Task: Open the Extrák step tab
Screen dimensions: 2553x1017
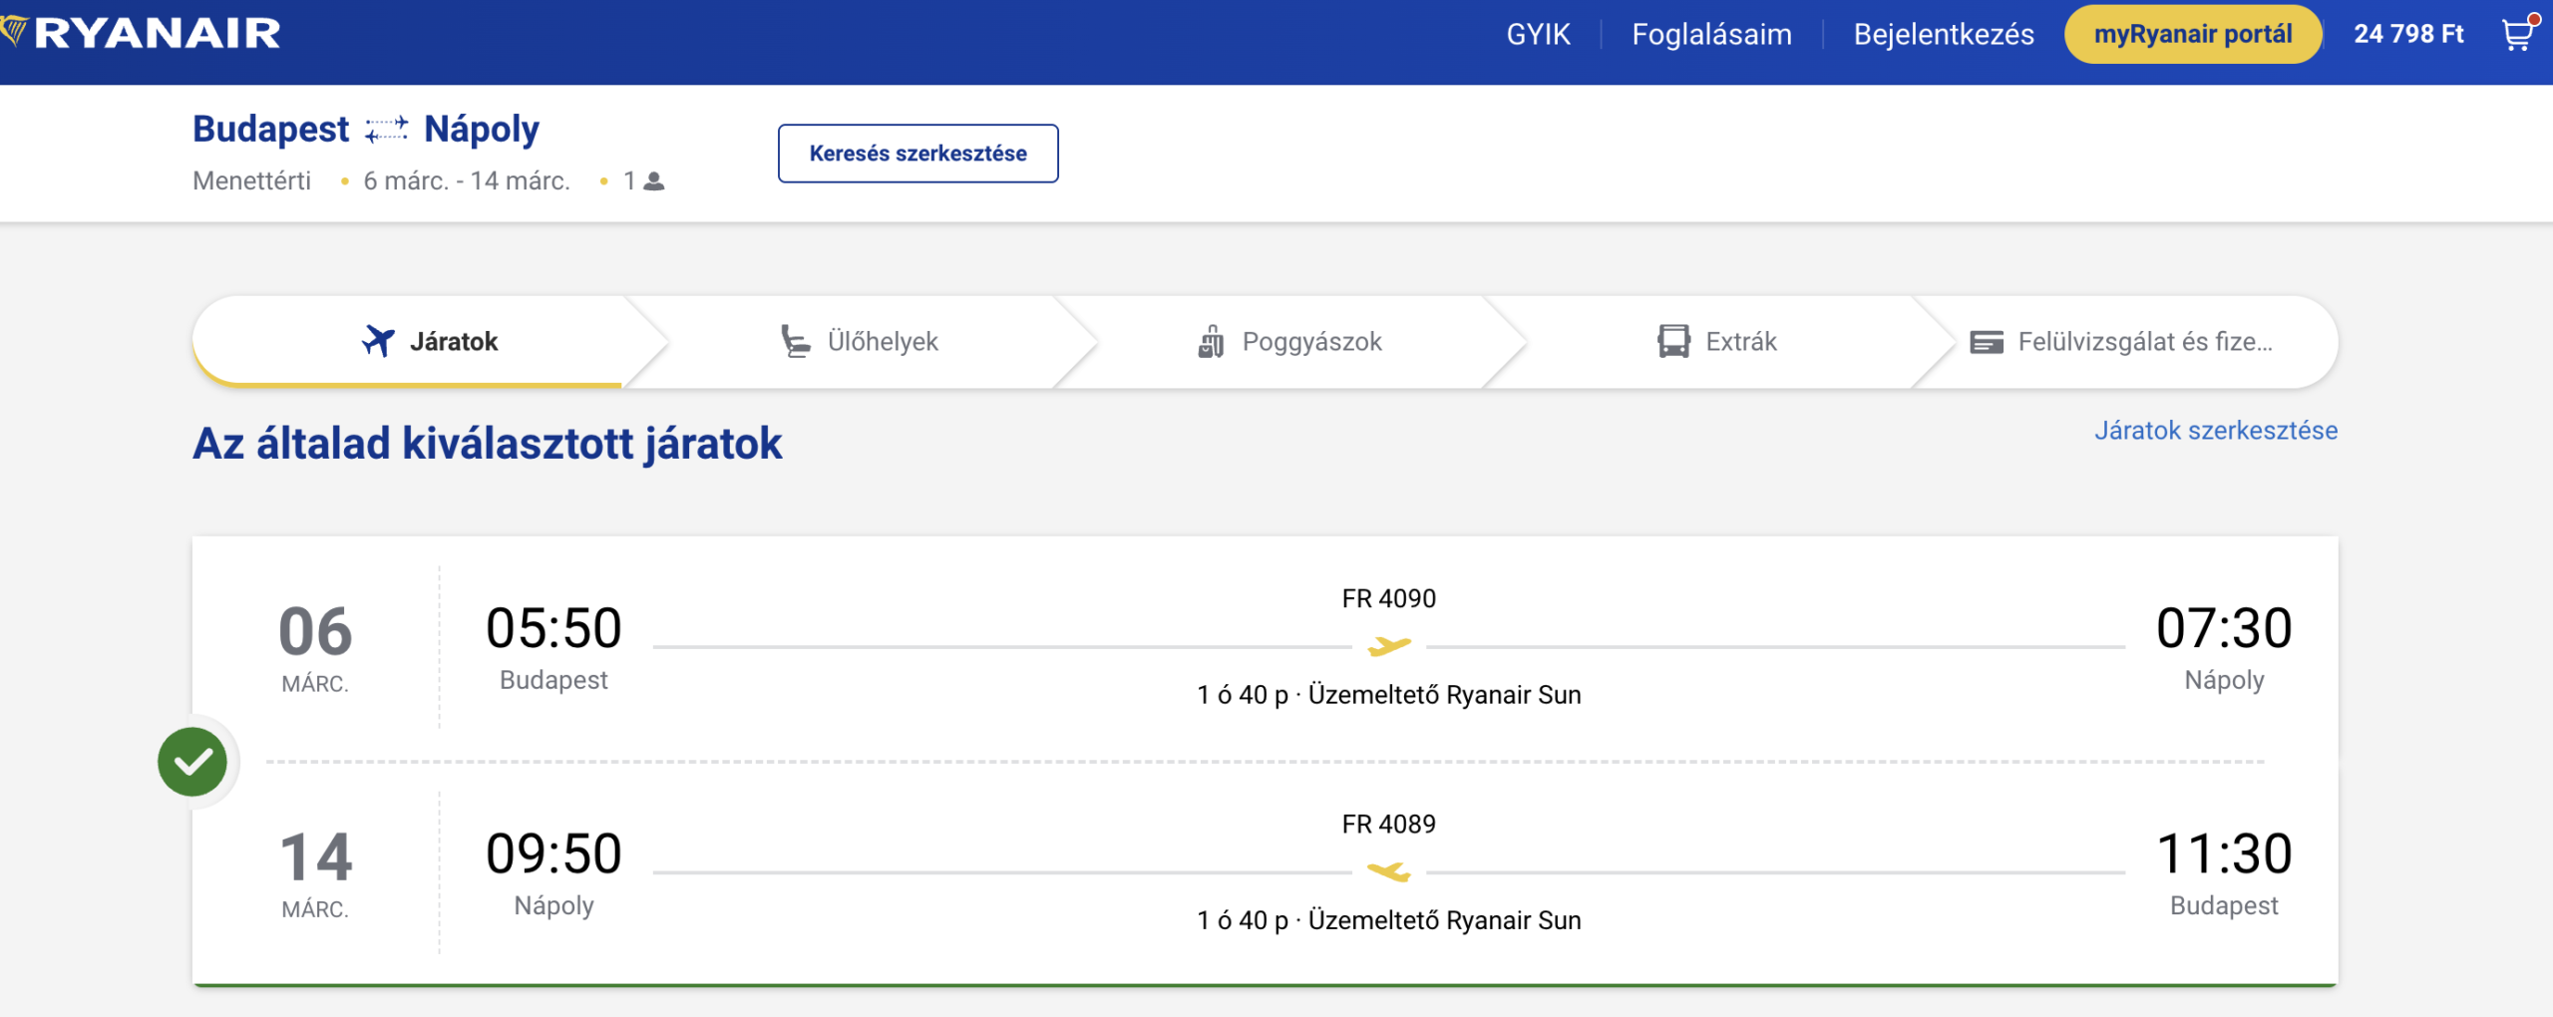Action: (x=1717, y=341)
